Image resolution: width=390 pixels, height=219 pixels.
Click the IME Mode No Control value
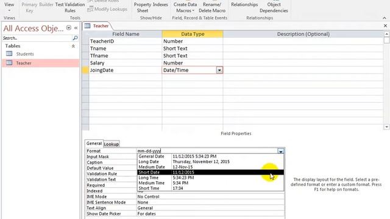[x=148, y=196]
